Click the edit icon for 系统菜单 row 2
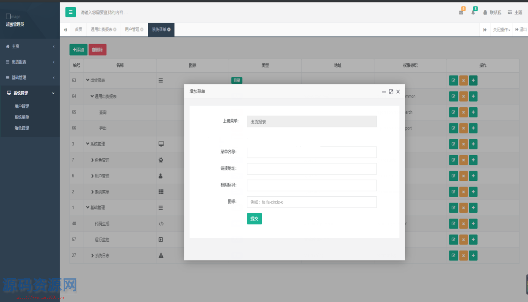The image size is (528, 302). pyautogui.click(x=453, y=192)
